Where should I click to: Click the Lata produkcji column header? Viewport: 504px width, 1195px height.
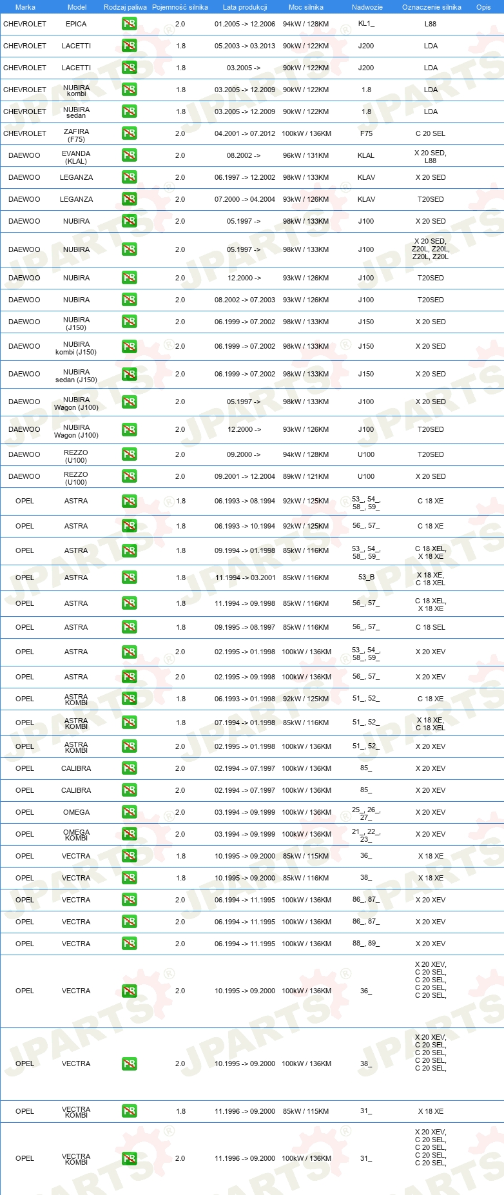tap(245, 7)
